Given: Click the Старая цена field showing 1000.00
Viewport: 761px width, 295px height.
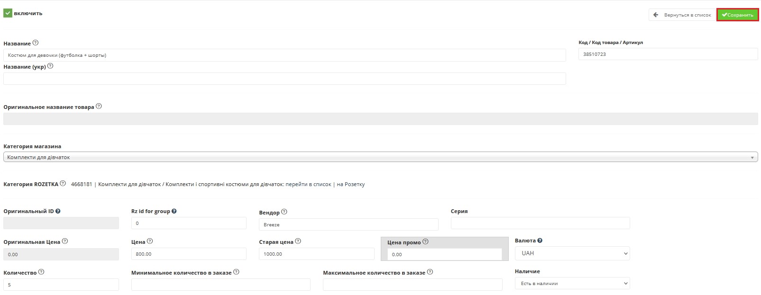Looking at the screenshot, I should (x=317, y=254).
